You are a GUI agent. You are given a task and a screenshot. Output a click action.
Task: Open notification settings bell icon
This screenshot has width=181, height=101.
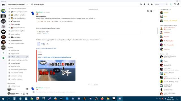coord(145,4)
